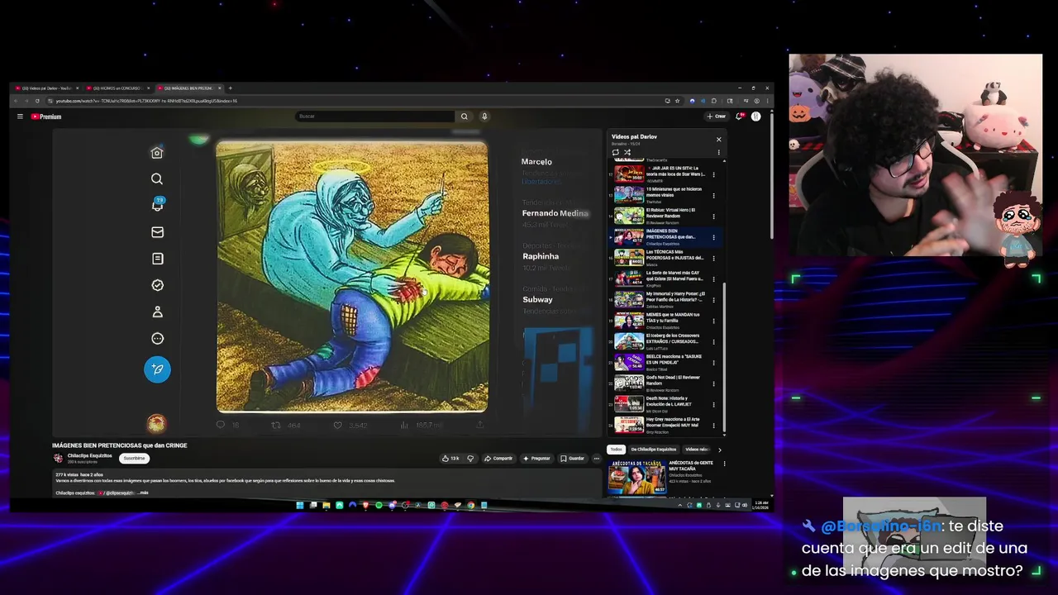1058x595 pixels.
Task: Play JAR JAR ES UN SITH playlist video
Action: 666,174
